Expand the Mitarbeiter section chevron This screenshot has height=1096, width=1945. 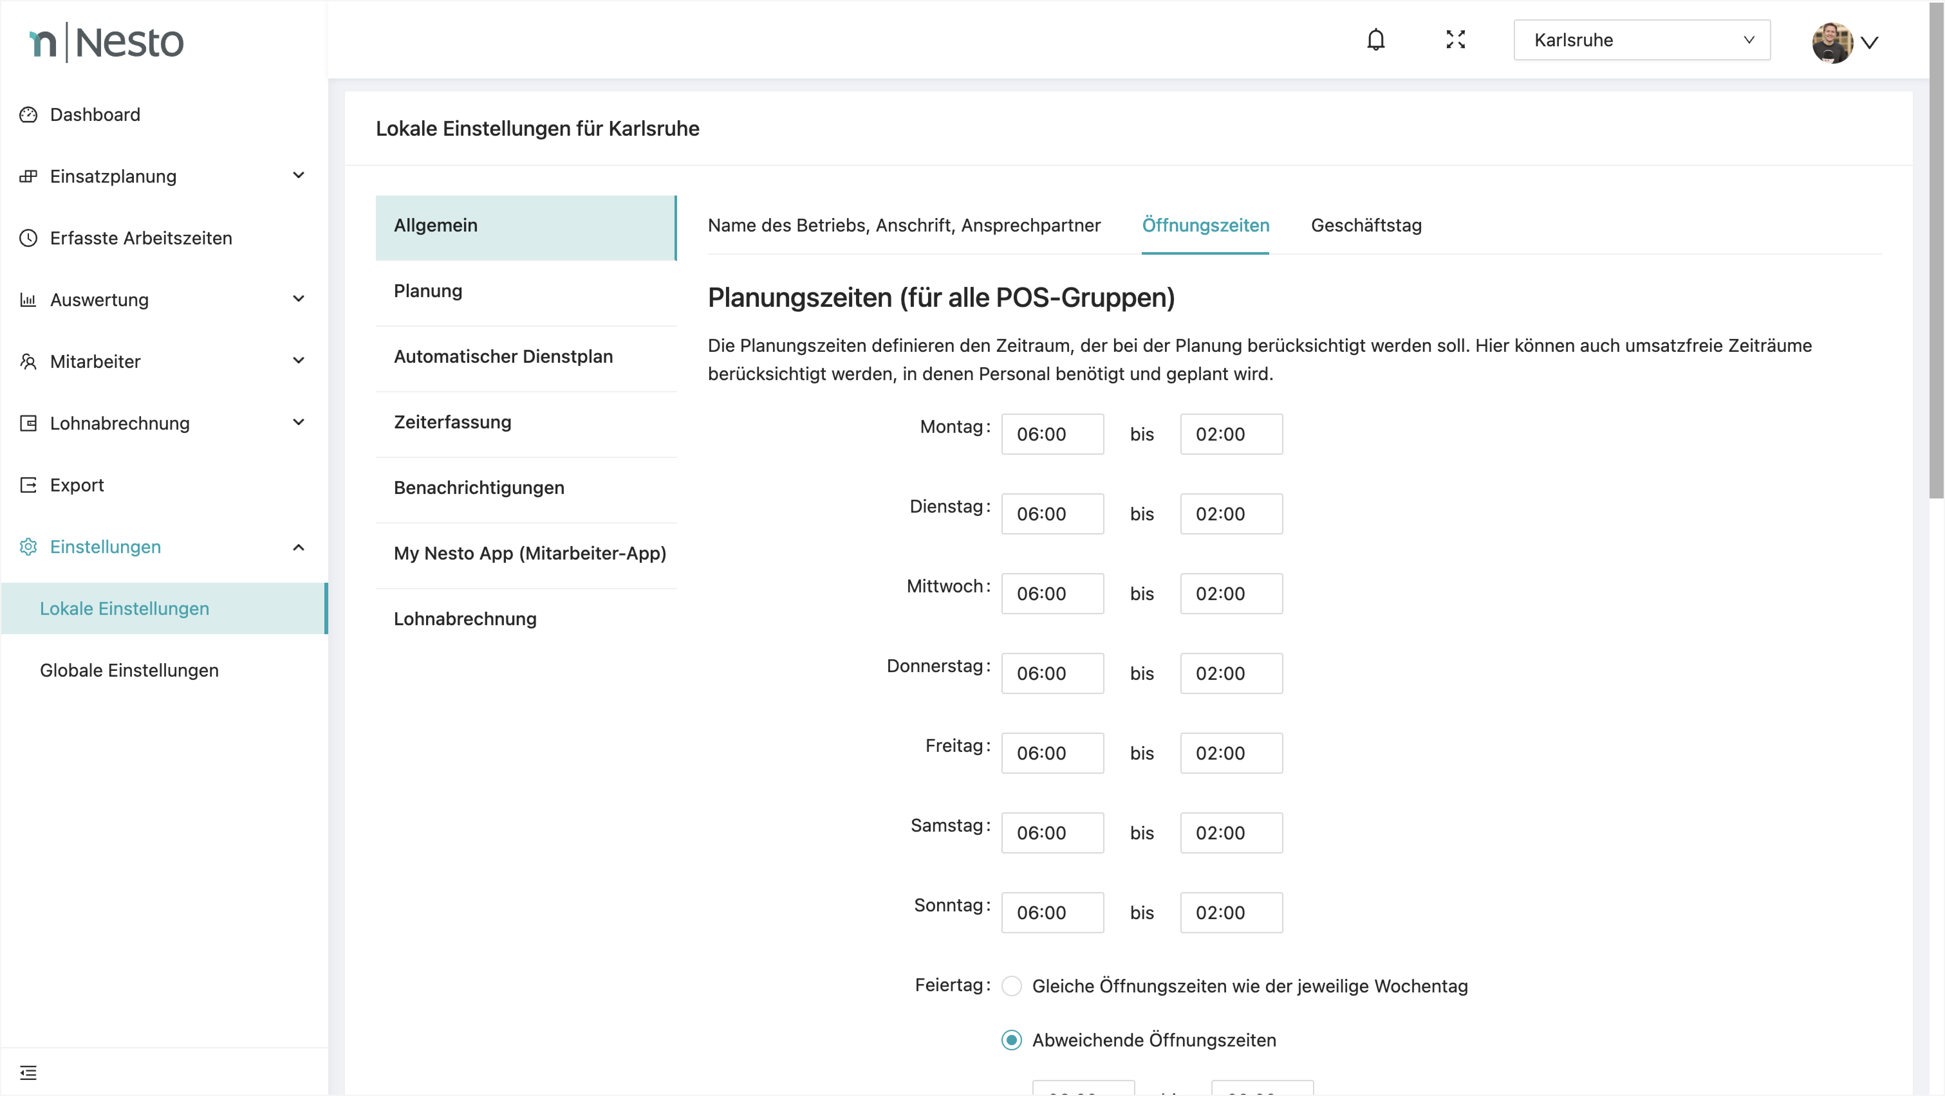[298, 361]
